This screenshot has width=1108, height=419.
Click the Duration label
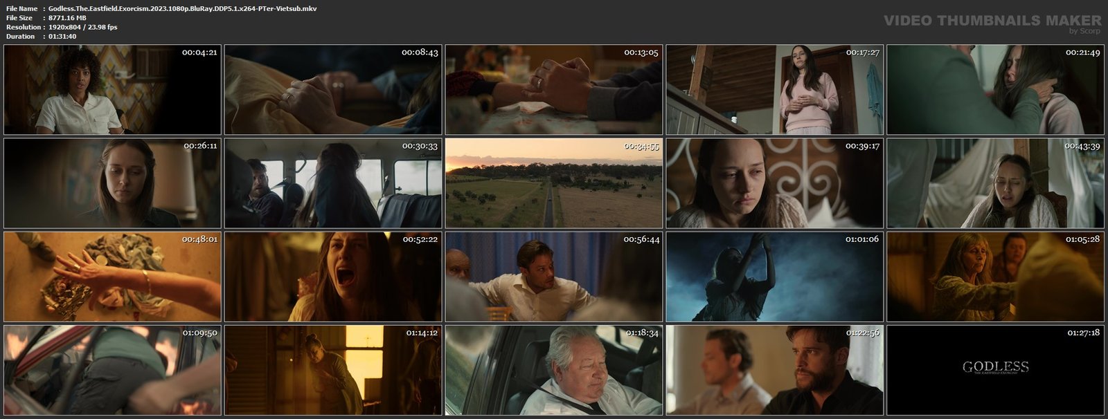[20, 36]
